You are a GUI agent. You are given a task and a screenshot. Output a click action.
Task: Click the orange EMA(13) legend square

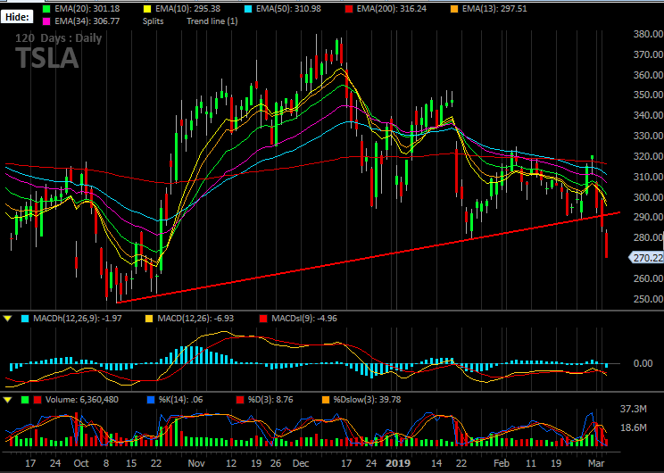[454, 8]
